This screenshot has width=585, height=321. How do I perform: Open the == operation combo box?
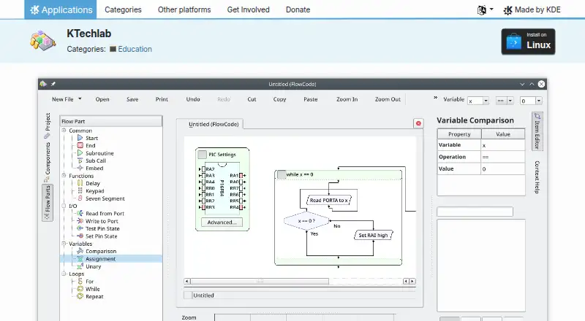pos(505,101)
